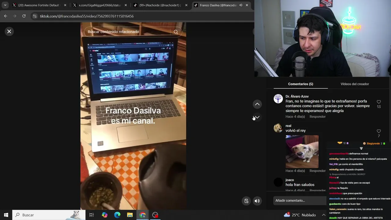
Task: Go to next video with down arrow
Action: pyautogui.click(x=257, y=117)
